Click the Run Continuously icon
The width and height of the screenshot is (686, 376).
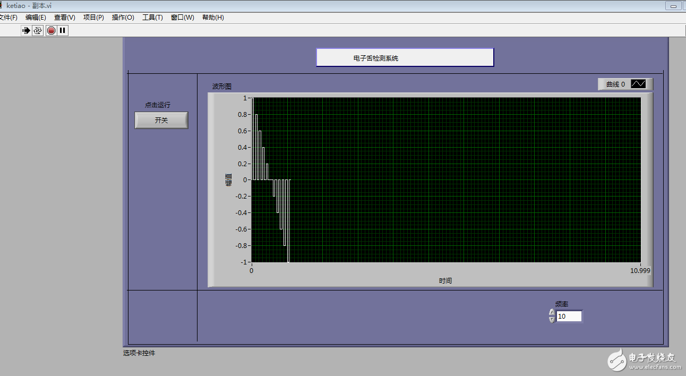(x=38, y=31)
